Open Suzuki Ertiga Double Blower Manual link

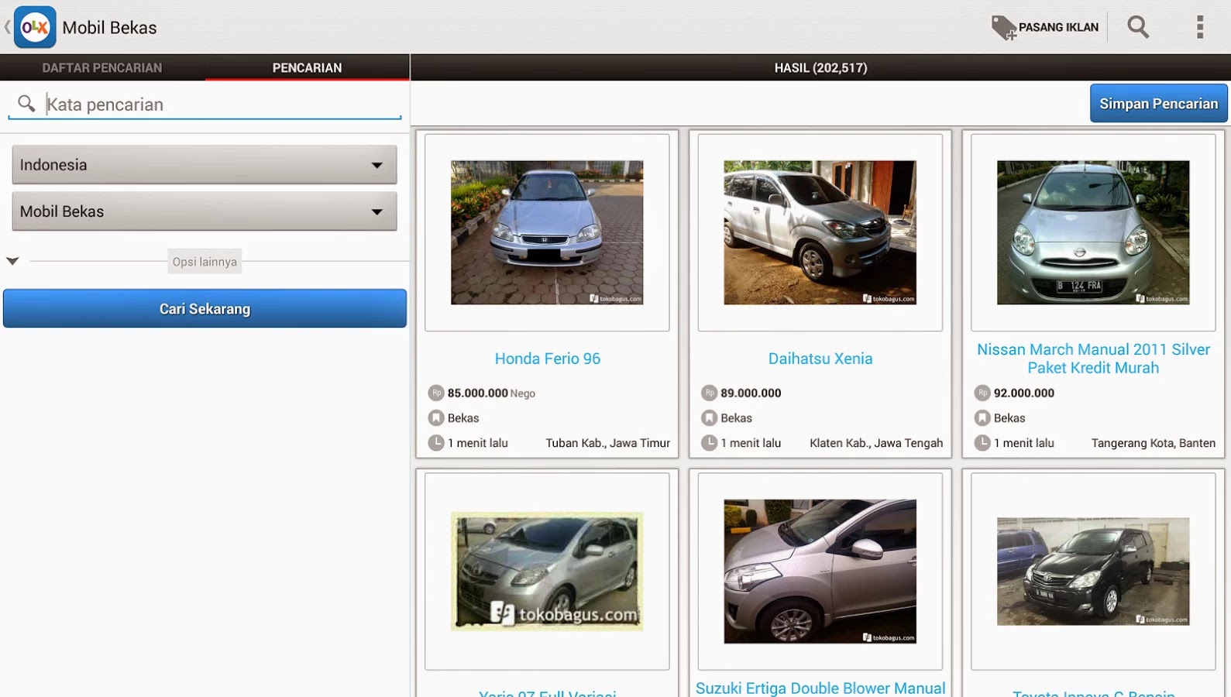820,688
